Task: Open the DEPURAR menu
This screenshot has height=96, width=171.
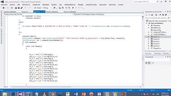Action: (x=46, y=5)
